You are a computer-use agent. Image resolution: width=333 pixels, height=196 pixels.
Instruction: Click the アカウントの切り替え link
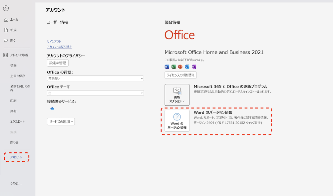(60, 47)
